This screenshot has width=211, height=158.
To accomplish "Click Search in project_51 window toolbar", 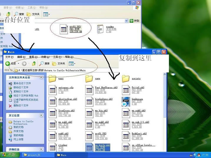I will (19, 14).
